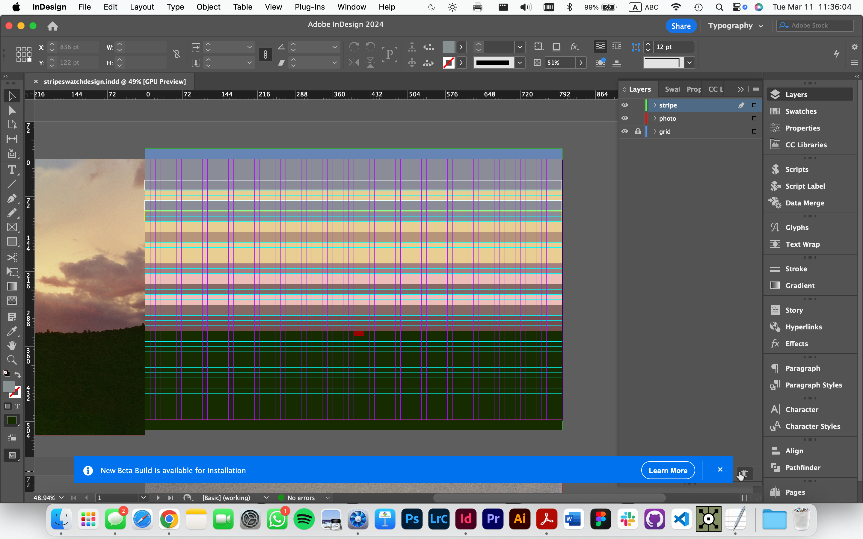Select the Eyedropper tool
The height and width of the screenshot is (539, 863).
12,331
